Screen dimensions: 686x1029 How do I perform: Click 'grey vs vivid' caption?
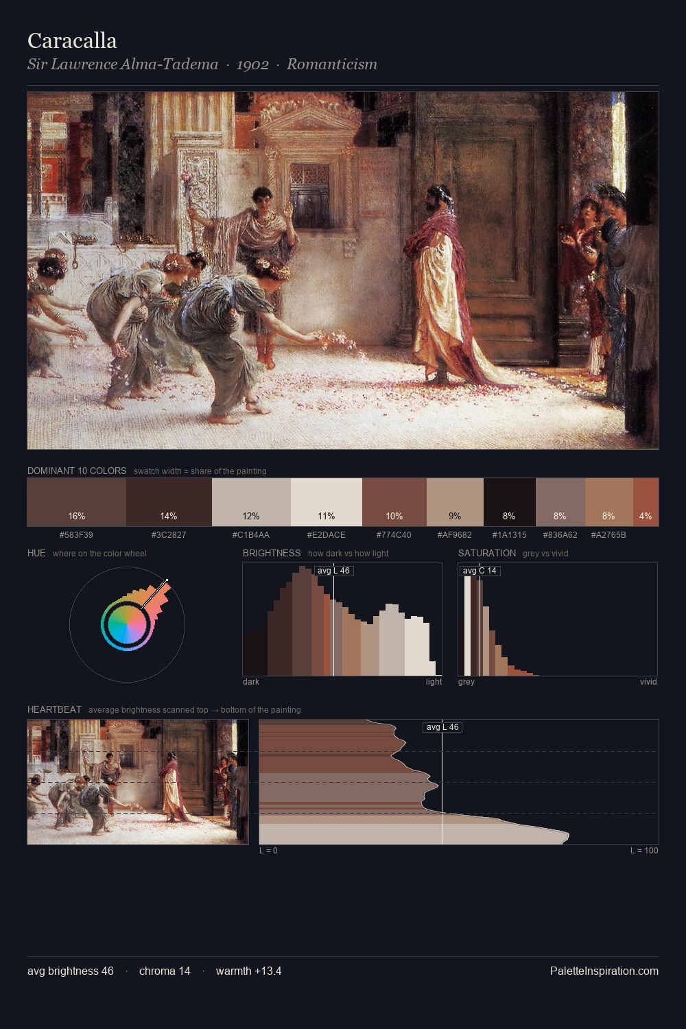(x=545, y=554)
